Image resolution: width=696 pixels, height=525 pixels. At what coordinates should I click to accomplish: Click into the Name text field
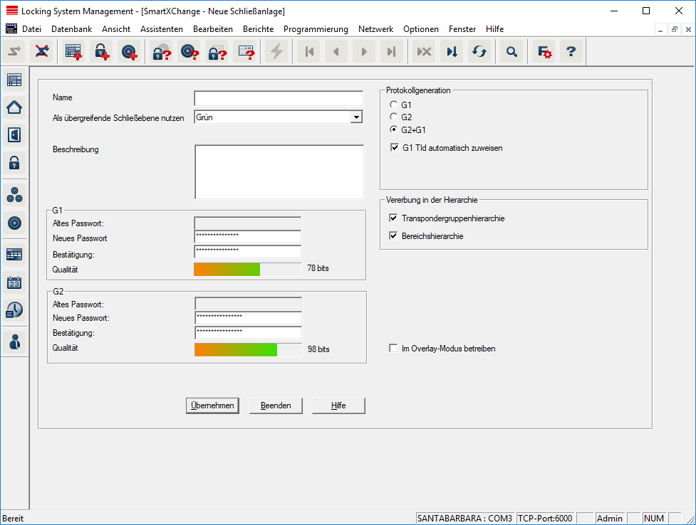pos(278,98)
